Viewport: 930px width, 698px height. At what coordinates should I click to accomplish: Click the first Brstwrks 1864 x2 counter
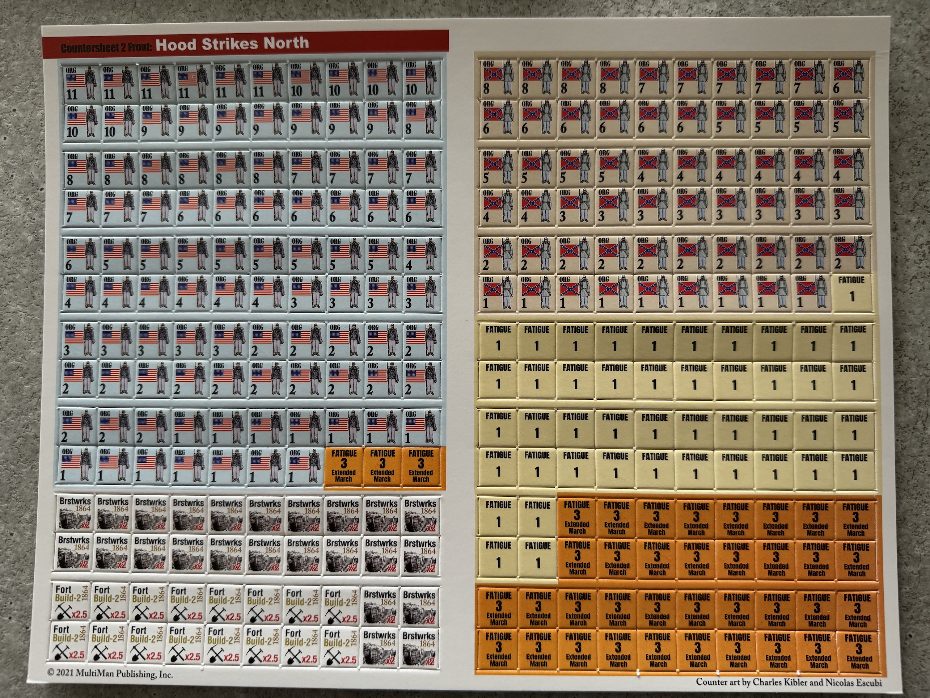(x=75, y=514)
